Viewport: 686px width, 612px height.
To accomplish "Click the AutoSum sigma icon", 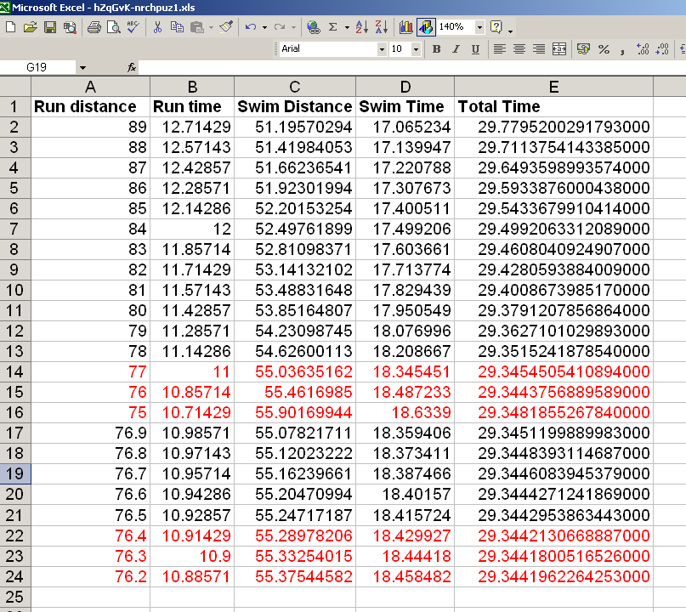I will click(x=333, y=27).
